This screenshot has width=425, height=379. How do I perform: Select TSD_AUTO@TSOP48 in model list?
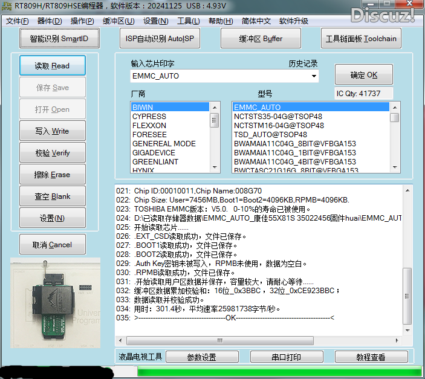(311, 134)
